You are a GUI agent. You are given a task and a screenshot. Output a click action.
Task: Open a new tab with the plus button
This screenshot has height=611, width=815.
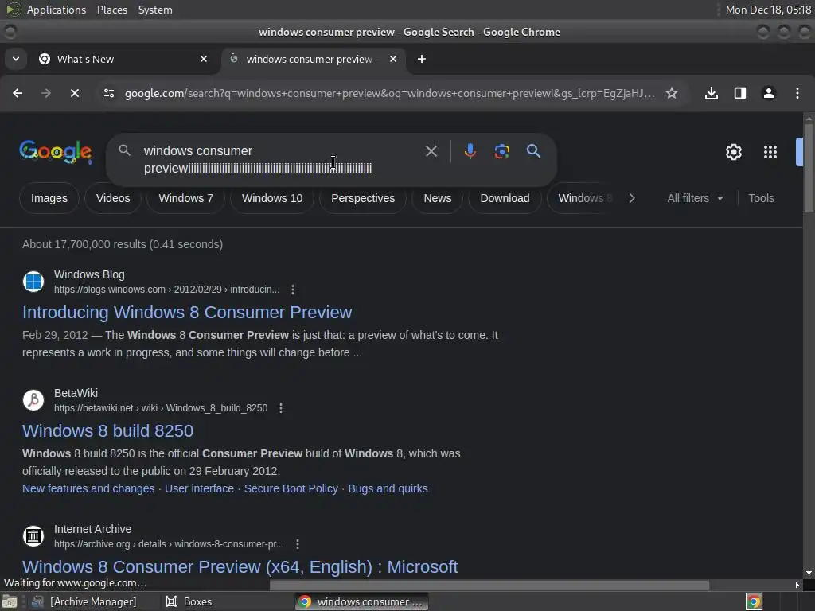(422, 59)
